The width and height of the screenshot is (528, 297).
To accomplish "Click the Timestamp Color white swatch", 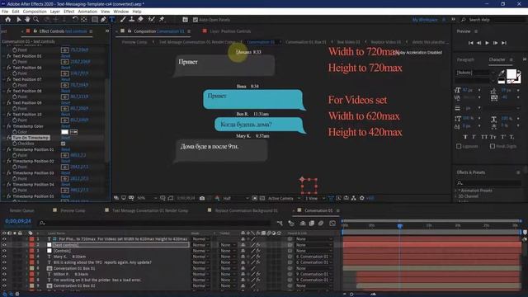I will point(64,132).
